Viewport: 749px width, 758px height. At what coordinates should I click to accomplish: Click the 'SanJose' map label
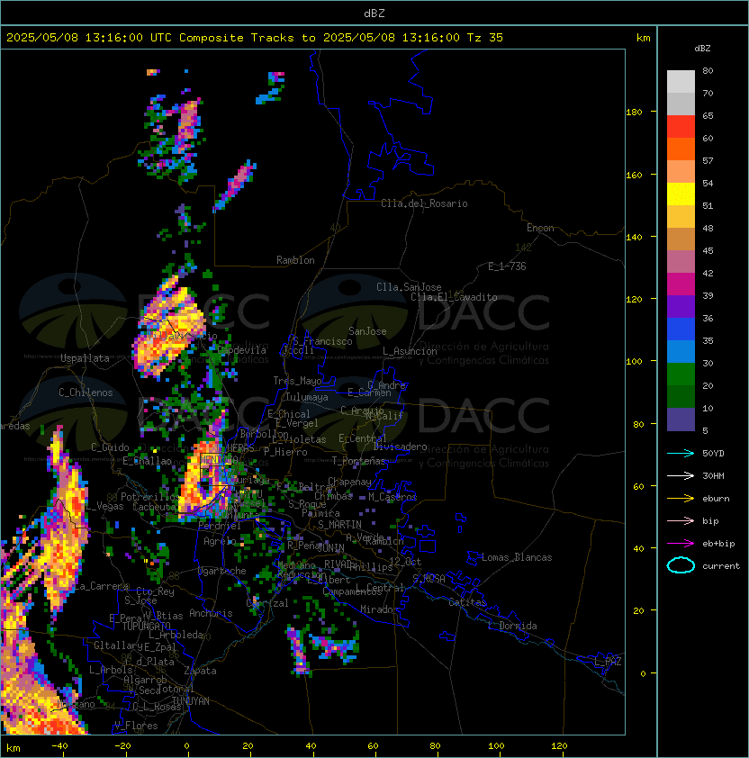click(367, 331)
